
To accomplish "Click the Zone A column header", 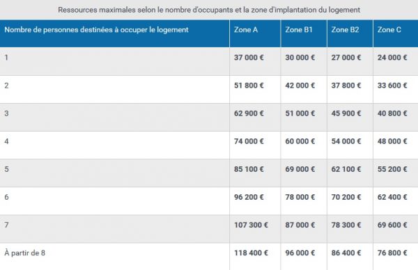I will click(x=255, y=33).
